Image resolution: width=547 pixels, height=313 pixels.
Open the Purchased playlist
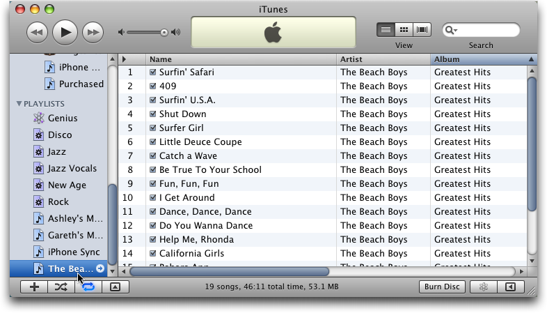coord(81,84)
